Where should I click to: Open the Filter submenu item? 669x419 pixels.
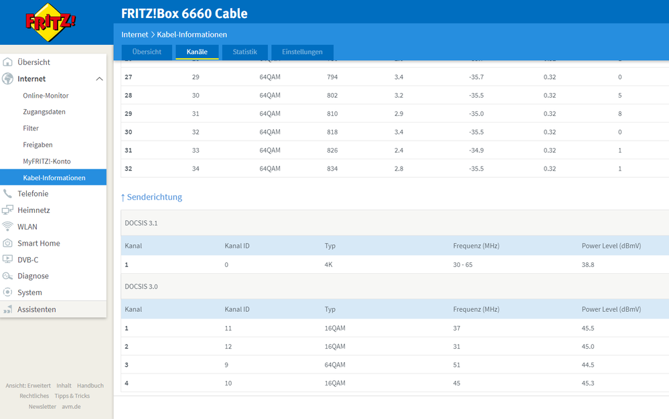pos(31,129)
